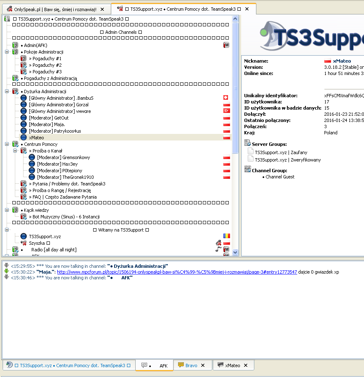The width and height of the screenshot is (364, 377).
Task: Click the Gremsonkowy user status icon
Action: [x=32, y=157]
